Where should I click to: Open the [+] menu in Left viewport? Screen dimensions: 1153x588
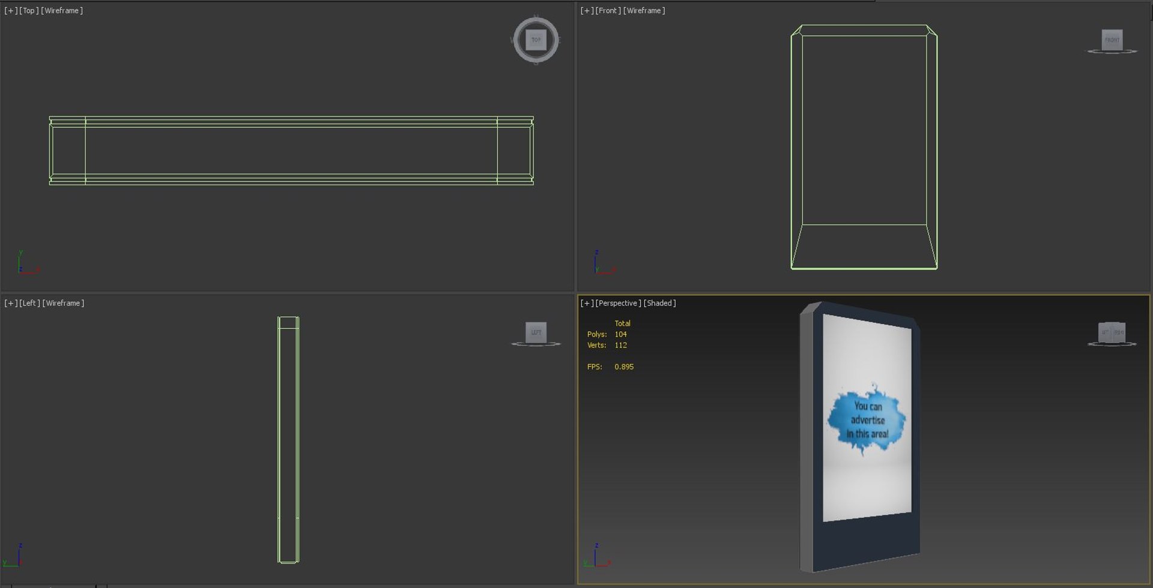click(x=11, y=303)
